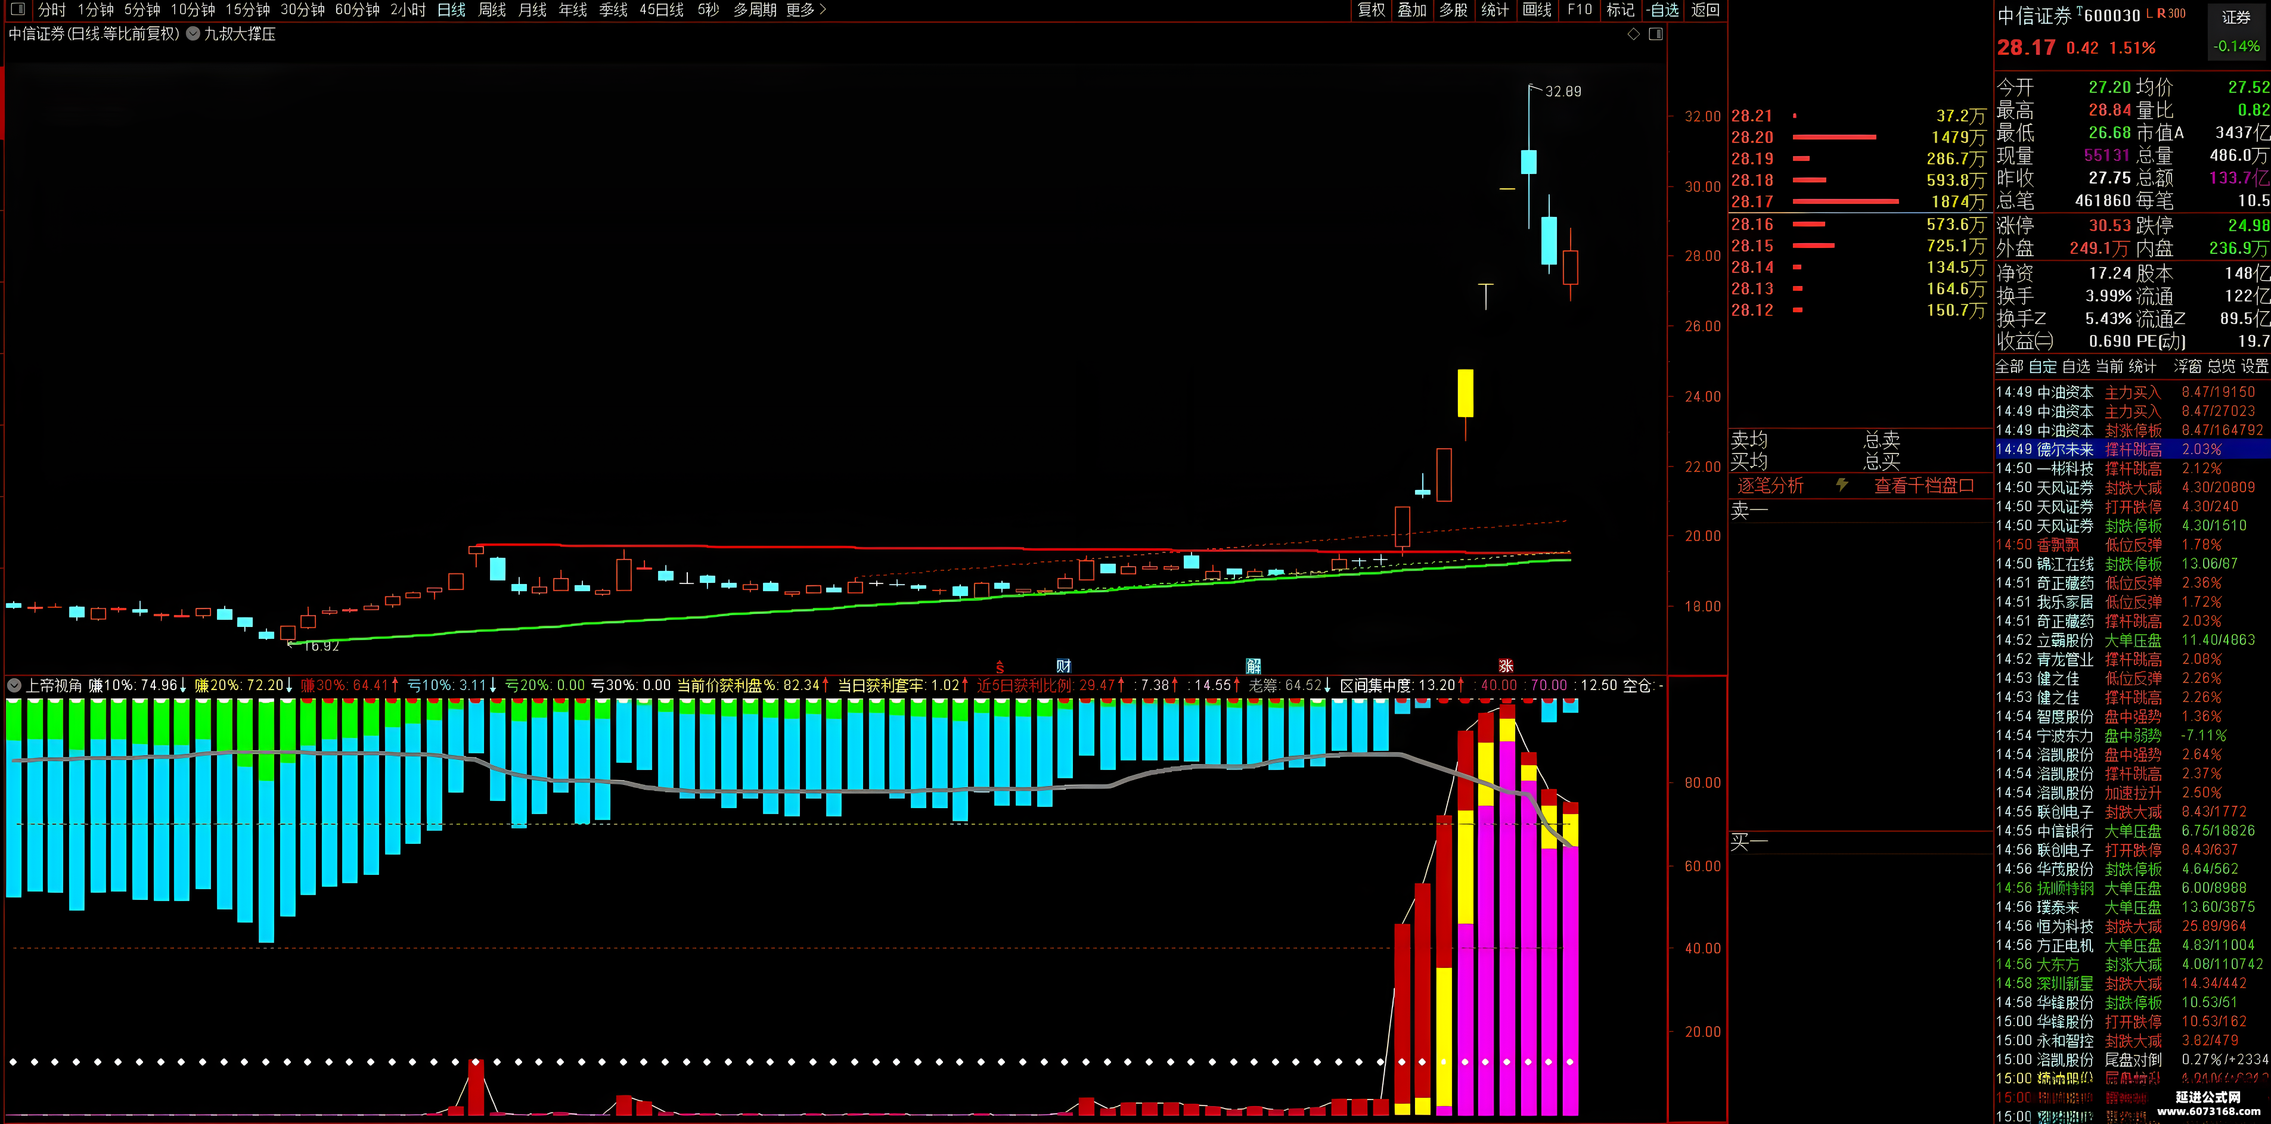
Task: Click the 解 marker icon under the chart
Action: click(1254, 666)
